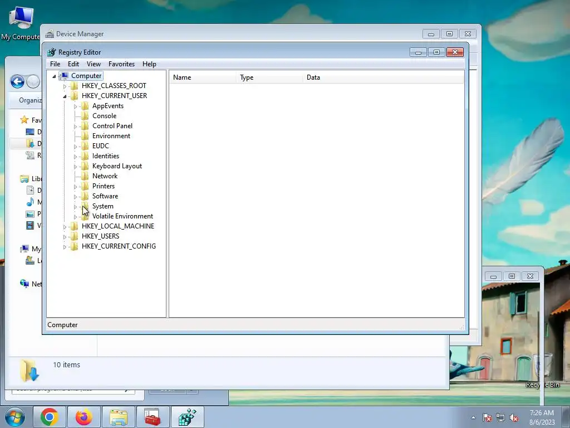The width and height of the screenshot is (570, 428).
Task: Click the Identities folder icon
Action: 85,156
